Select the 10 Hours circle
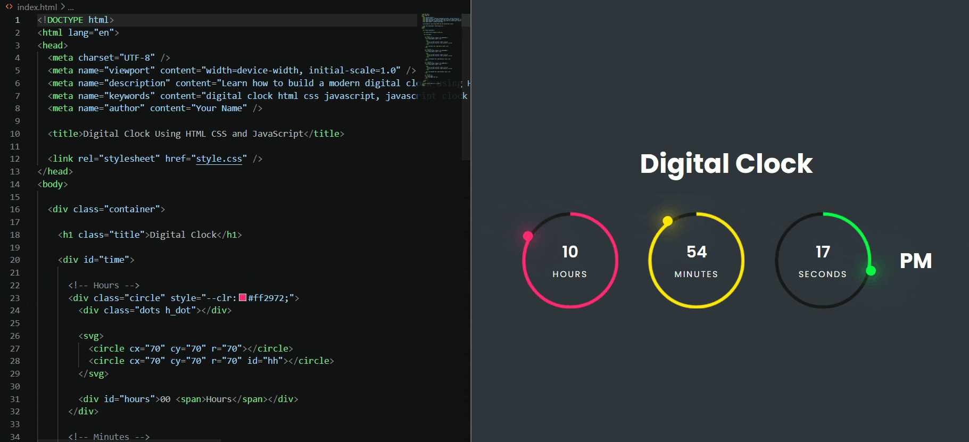The width and height of the screenshot is (969, 442). [x=570, y=260]
